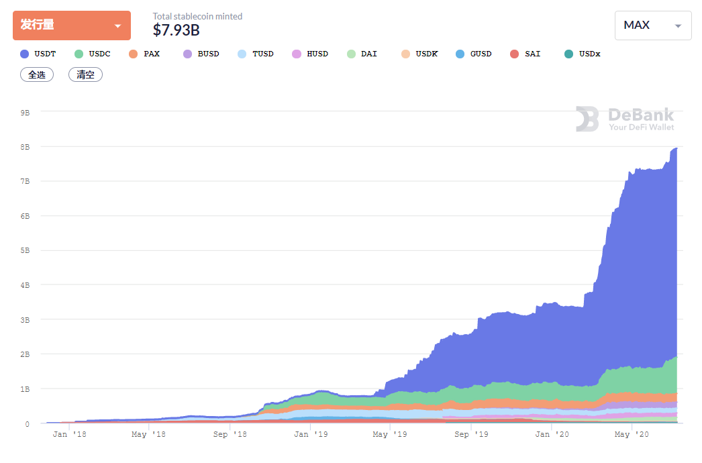Click the BUSD purple legend dot
Screen dimensions: 702x463
[187, 54]
